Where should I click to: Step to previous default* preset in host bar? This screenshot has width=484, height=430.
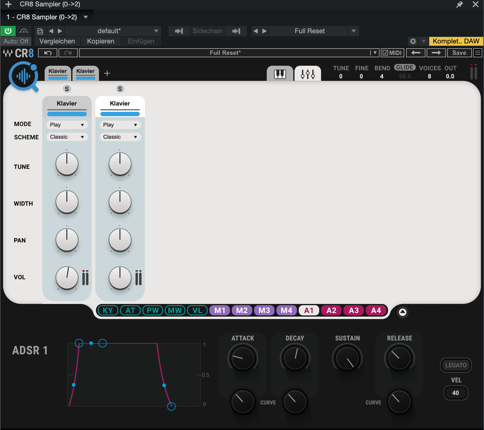point(51,31)
